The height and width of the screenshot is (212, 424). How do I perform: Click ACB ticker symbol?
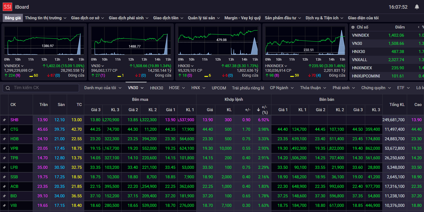(x=14, y=186)
